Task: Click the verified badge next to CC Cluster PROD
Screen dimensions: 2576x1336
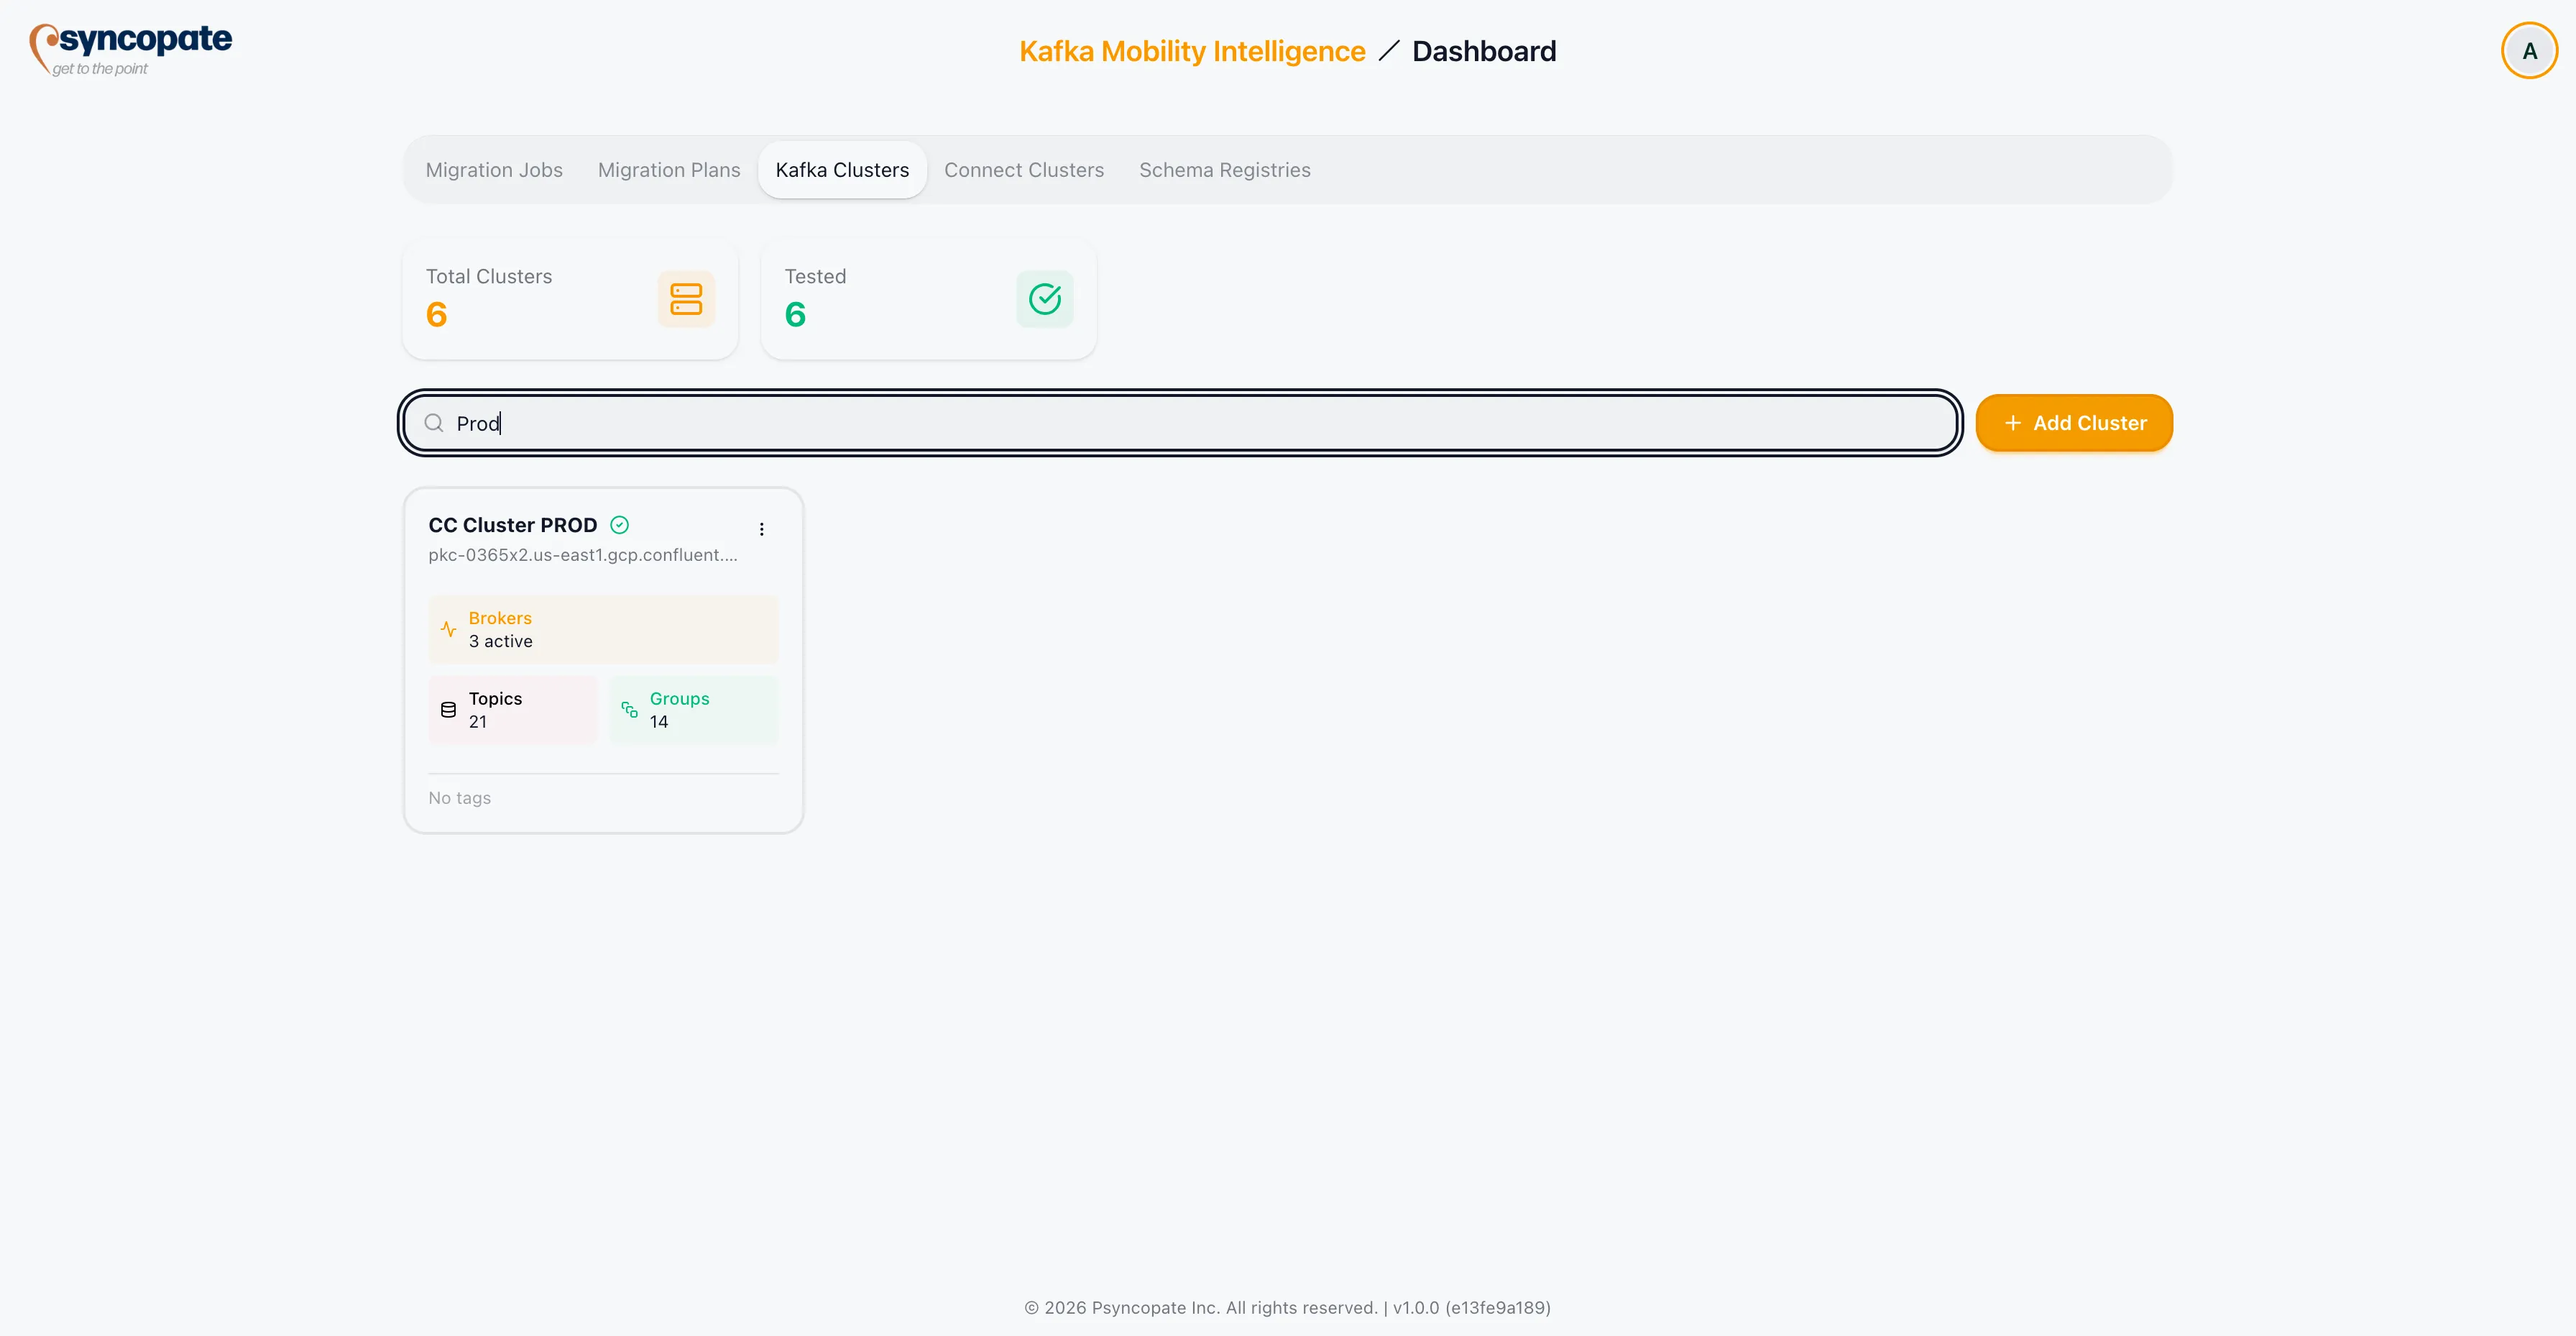Action: [x=619, y=524]
